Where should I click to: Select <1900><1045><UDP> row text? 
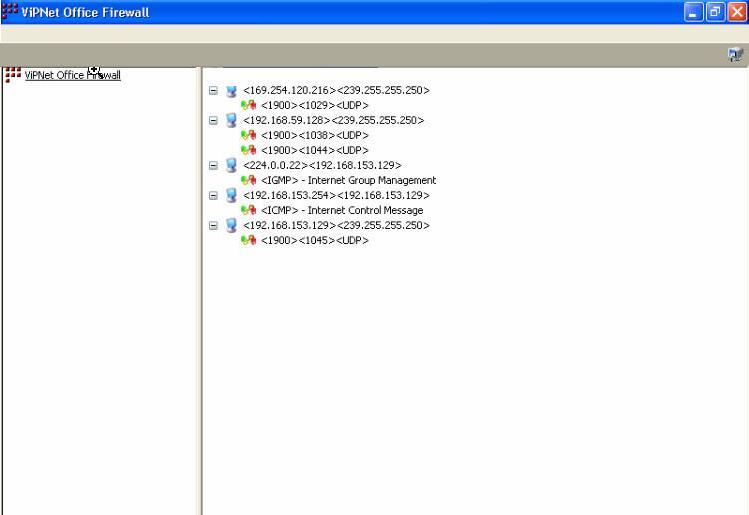(315, 240)
